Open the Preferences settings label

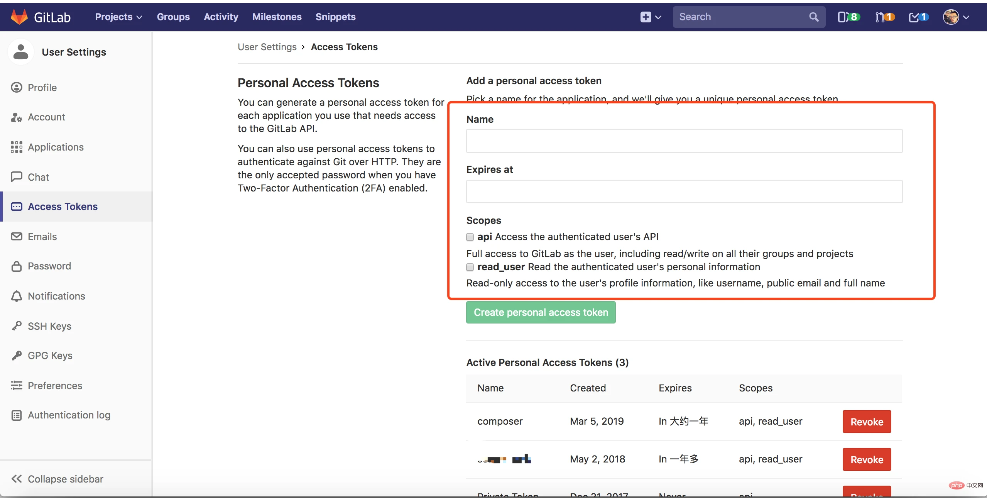tap(55, 386)
